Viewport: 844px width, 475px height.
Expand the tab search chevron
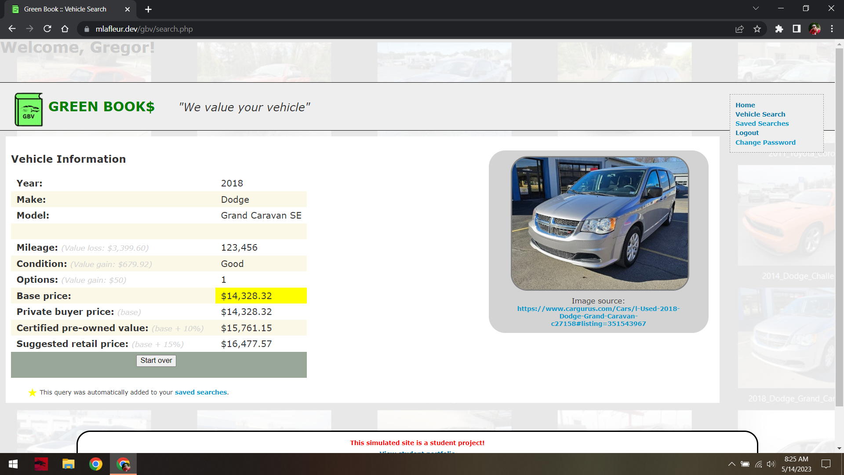(756, 8)
